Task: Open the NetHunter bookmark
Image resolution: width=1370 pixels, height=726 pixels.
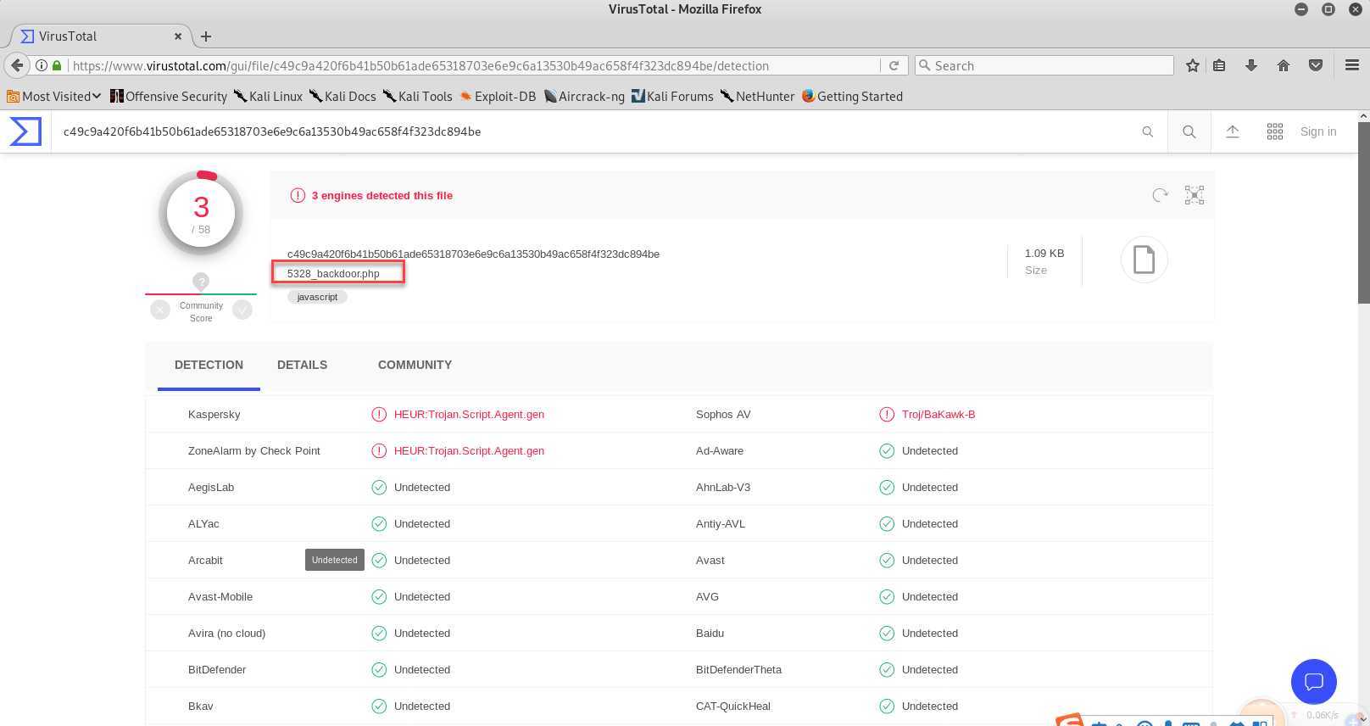Action: 757,96
